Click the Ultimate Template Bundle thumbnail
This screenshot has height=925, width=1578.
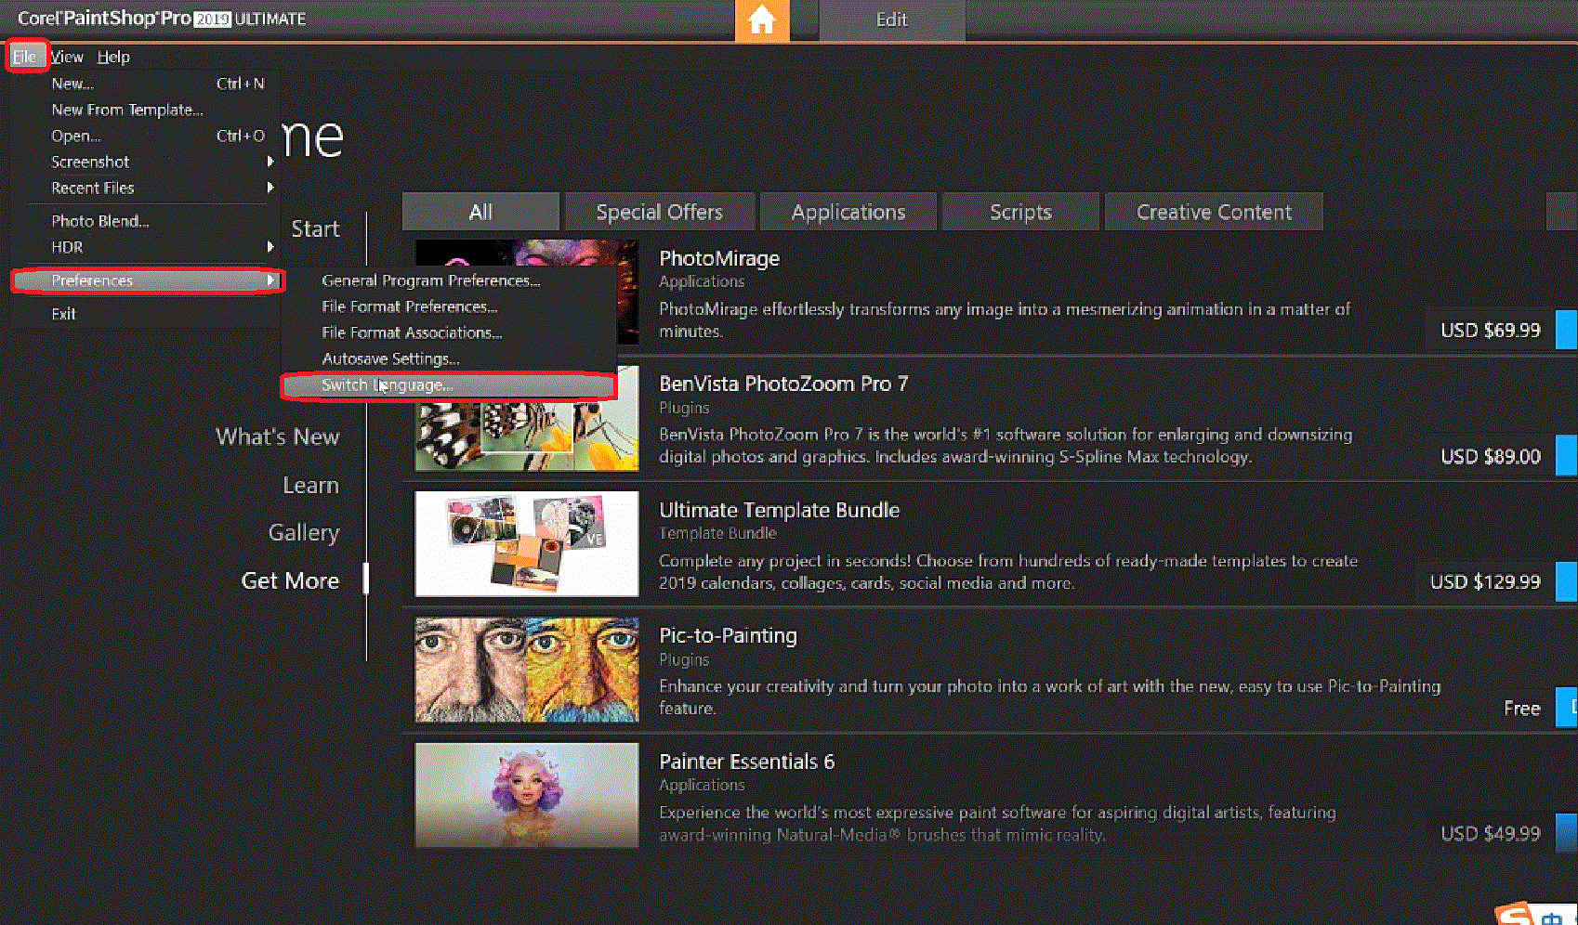pos(526,543)
